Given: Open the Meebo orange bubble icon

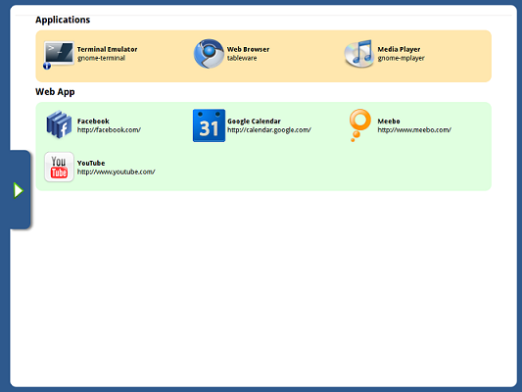Looking at the screenshot, I should [x=359, y=125].
